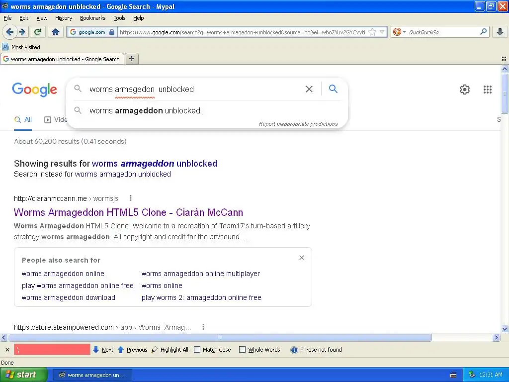Go back with the browser Back arrow
Image resolution: width=509 pixels, height=382 pixels.
[x=10, y=32]
